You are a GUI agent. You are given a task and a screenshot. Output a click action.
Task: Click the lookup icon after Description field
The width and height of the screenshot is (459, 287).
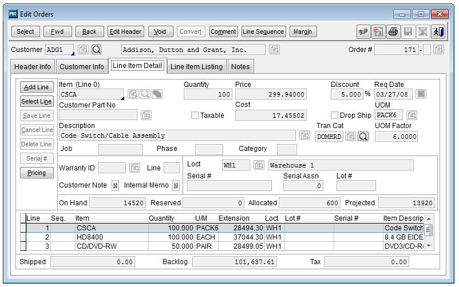click(304, 135)
